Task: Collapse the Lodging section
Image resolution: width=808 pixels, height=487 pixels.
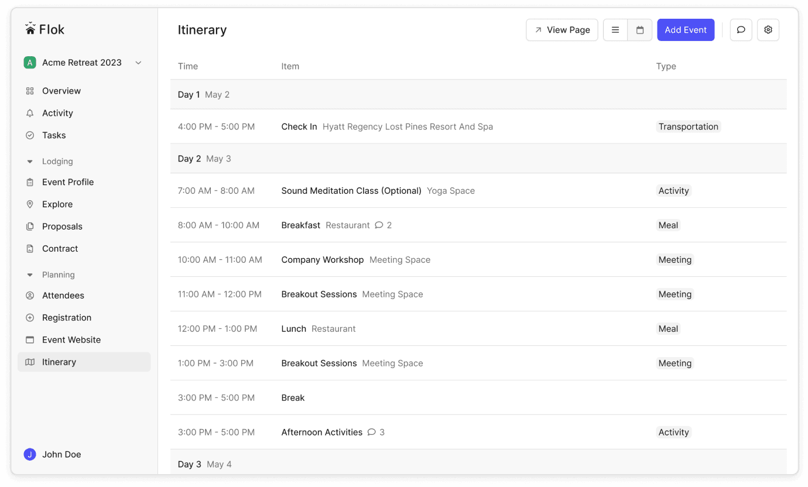Action: (30, 162)
